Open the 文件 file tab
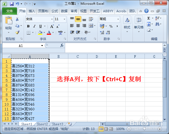 [10, 11]
